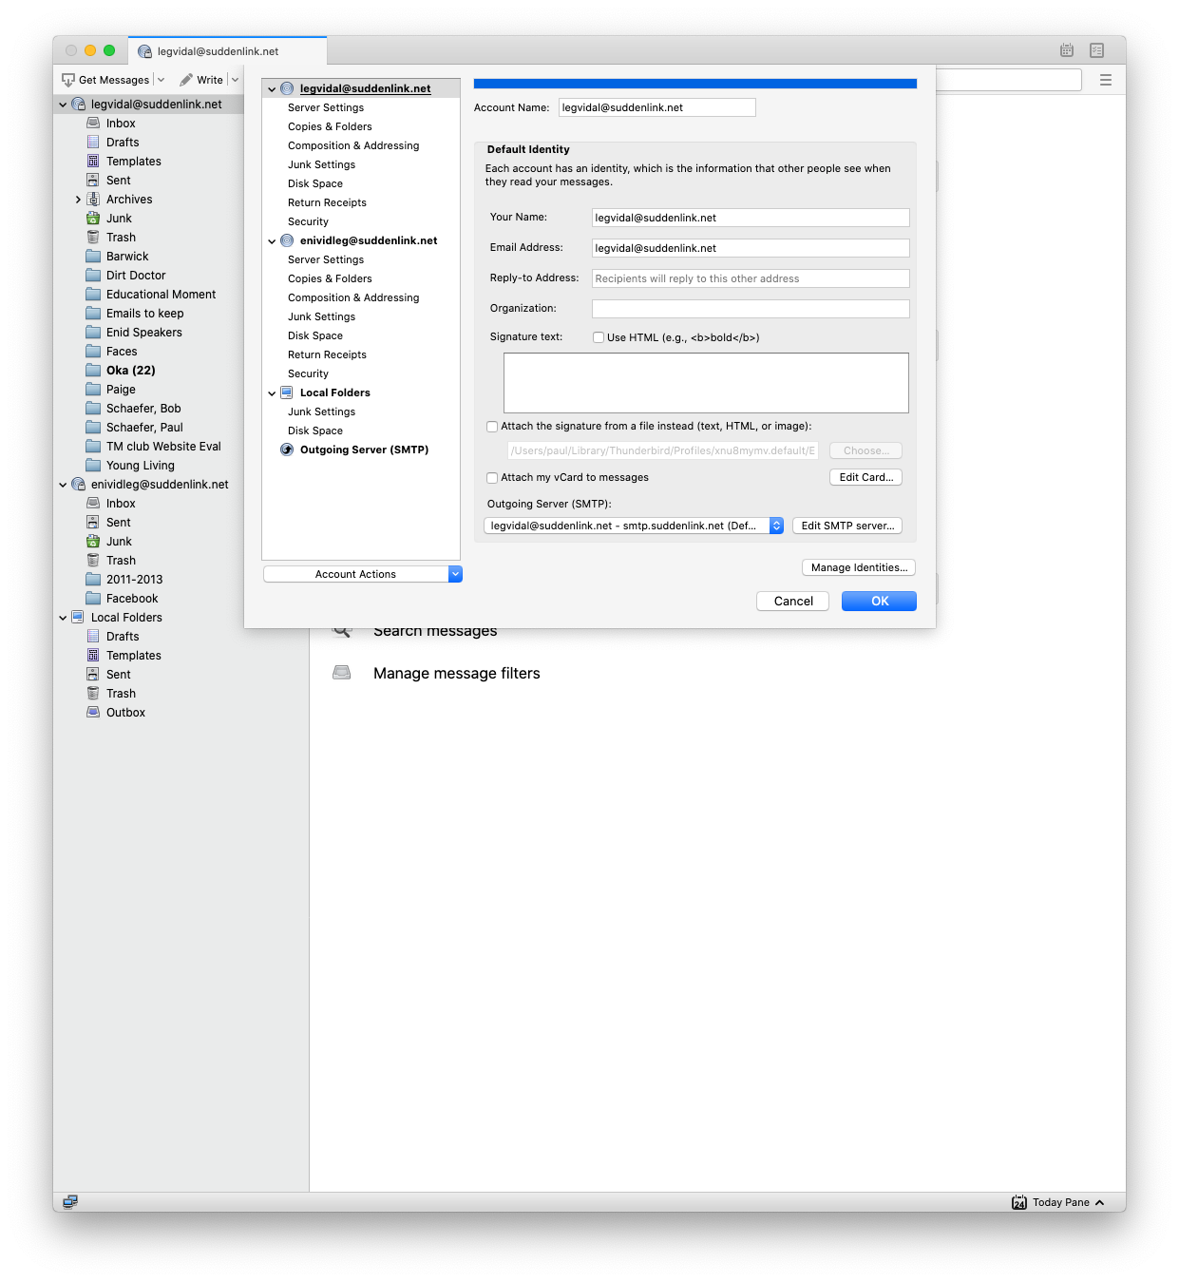Click the legvidal Templates folder icon
This screenshot has width=1179, height=1282.
pyautogui.click(x=93, y=161)
